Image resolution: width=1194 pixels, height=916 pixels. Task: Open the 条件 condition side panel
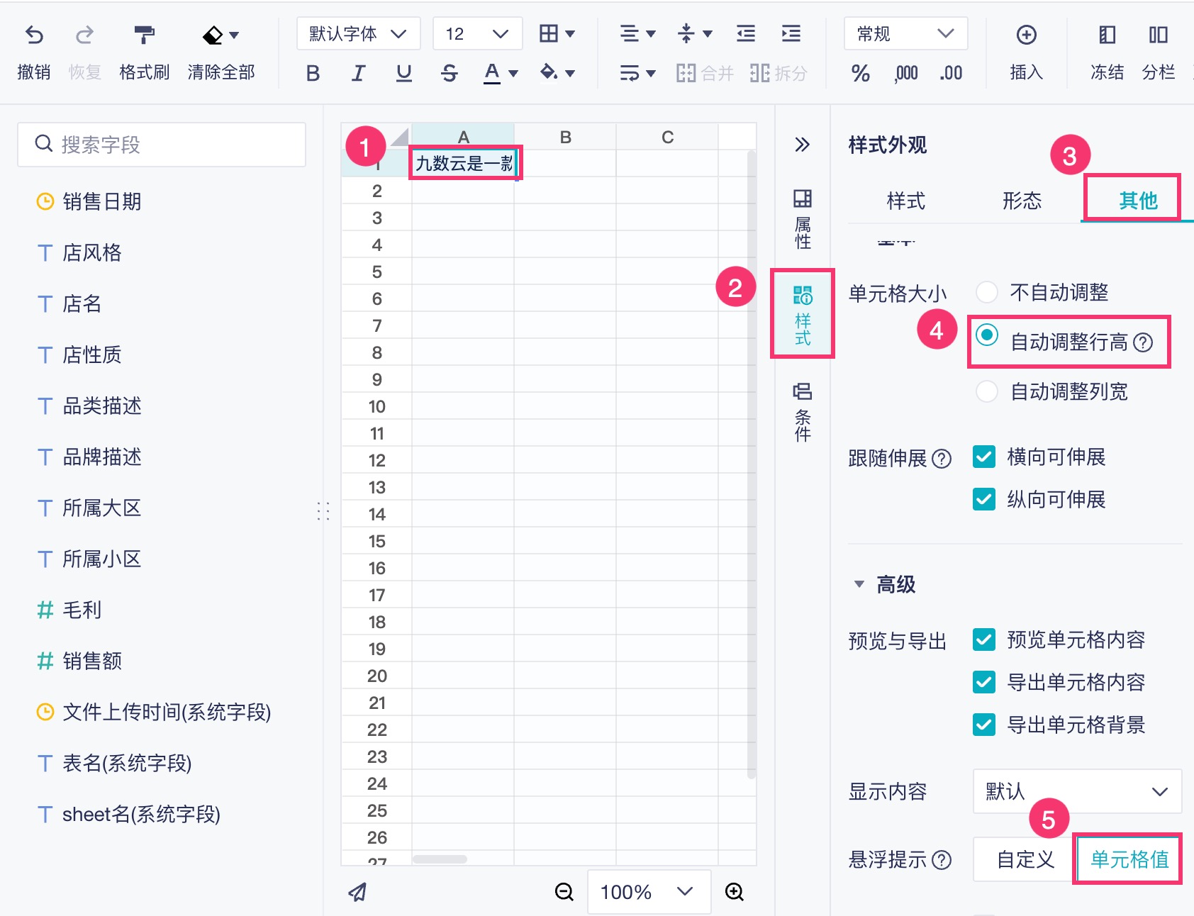(803, 412)
